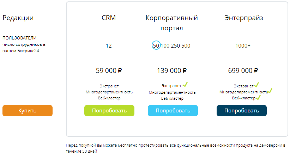
Task: Click the 59 000 ₽ price
Action: click(109, 70)
